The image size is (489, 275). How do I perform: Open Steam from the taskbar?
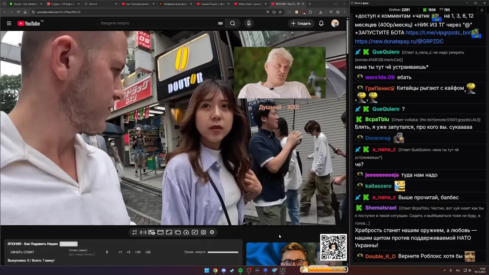click(x=232, y=270)
